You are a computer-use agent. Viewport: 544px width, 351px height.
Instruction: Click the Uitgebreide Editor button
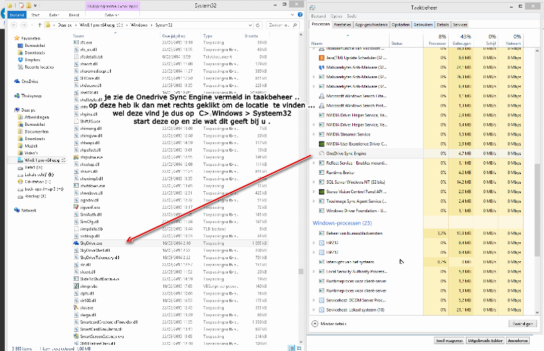point(485,341)
